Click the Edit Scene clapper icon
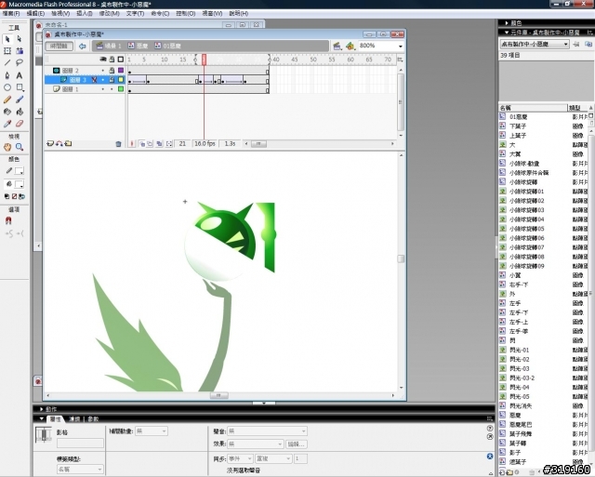Image resolution: width=595 pixels, height=477 pixels. [x=337, y=46]
